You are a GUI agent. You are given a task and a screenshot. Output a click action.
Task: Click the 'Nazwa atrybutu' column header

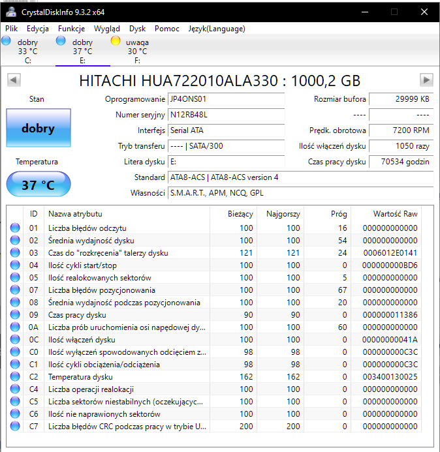pyautogui.click(x=127, y=214)
